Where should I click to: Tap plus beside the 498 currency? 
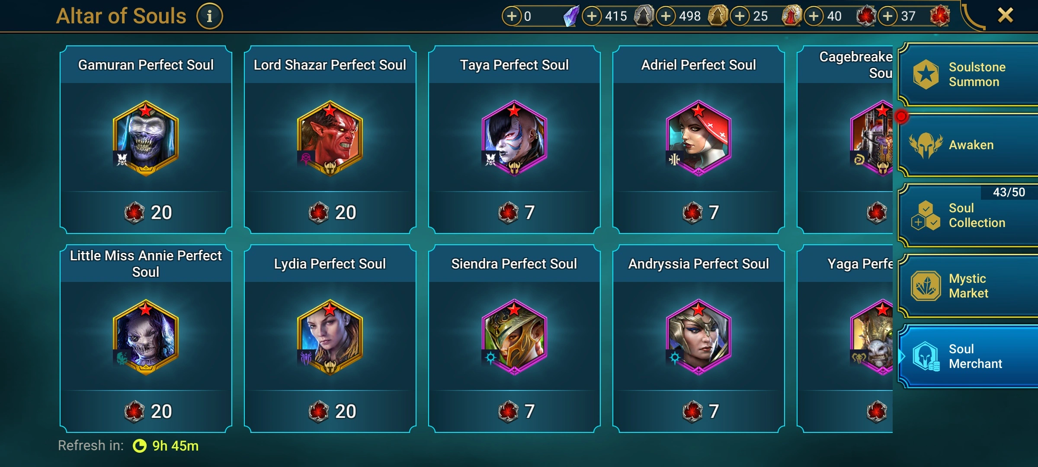click(666, 16)
